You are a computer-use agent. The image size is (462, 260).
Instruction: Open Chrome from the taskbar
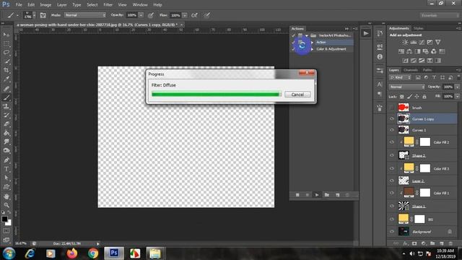coord(93,253)
